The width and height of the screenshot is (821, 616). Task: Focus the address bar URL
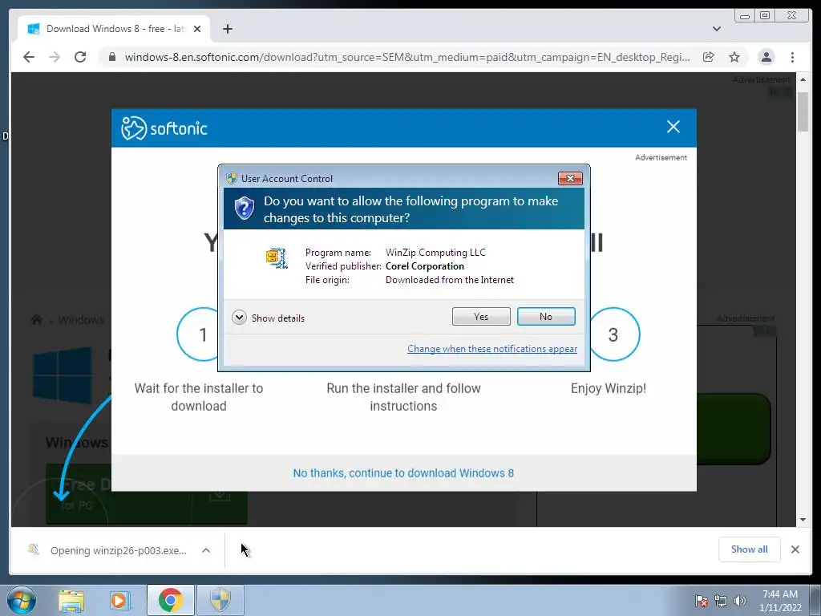[x=406, y=57]
